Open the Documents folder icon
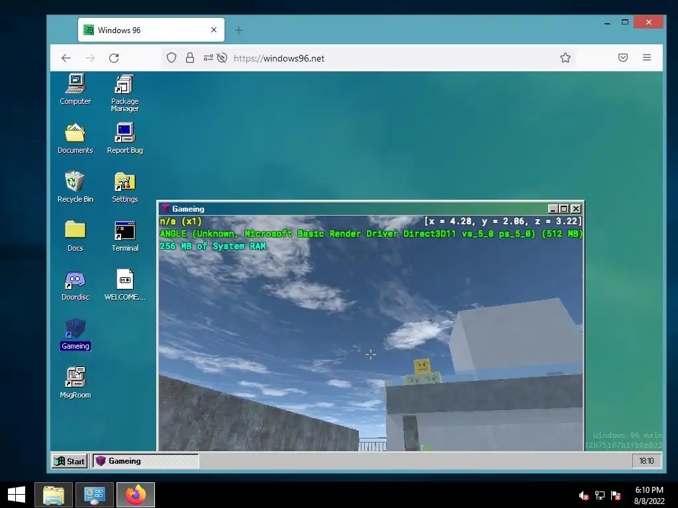 coord(75,138)
